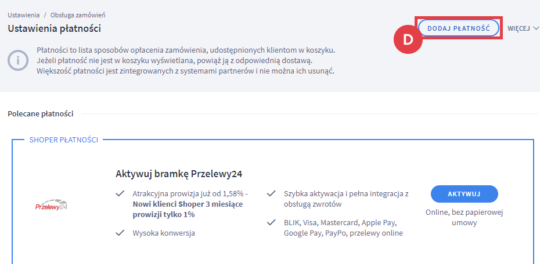Select the Ustawienia płatności heading
Screen dimensions: 540x264
(55, 28)
